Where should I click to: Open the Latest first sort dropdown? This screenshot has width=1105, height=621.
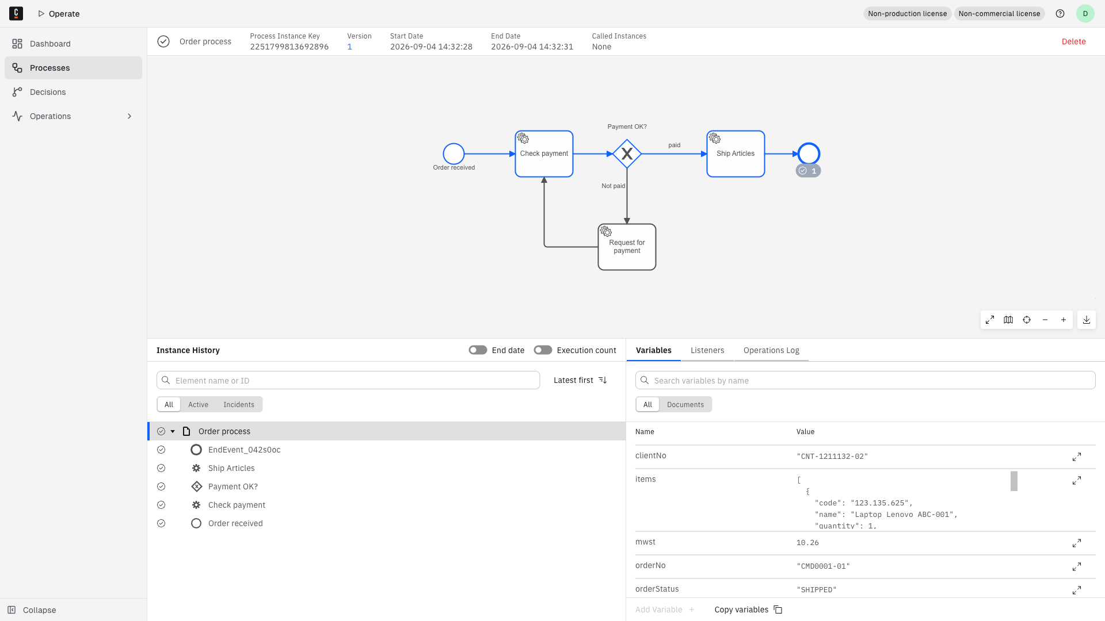coord(580,380)
